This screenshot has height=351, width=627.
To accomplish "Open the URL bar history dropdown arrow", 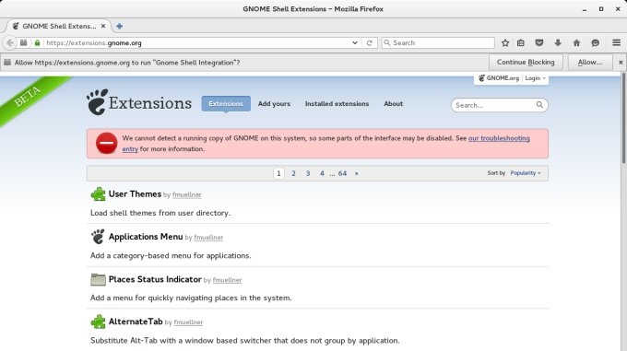I will [355, 42].
